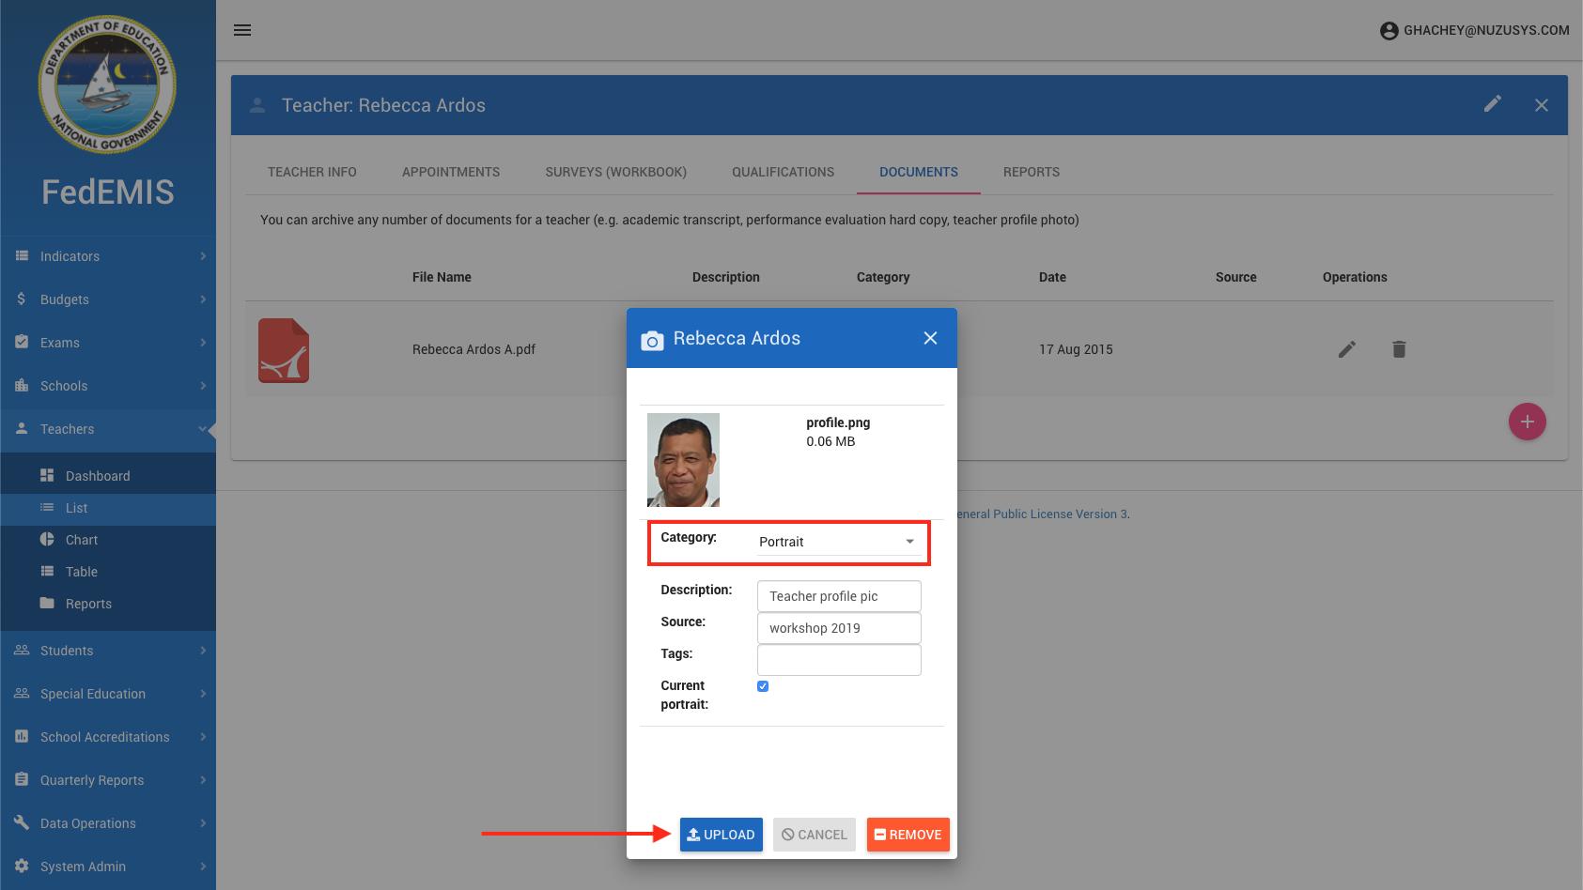Click the profile.png portrait thumbnail
The image size is (1583, 890).
(683, 460)
